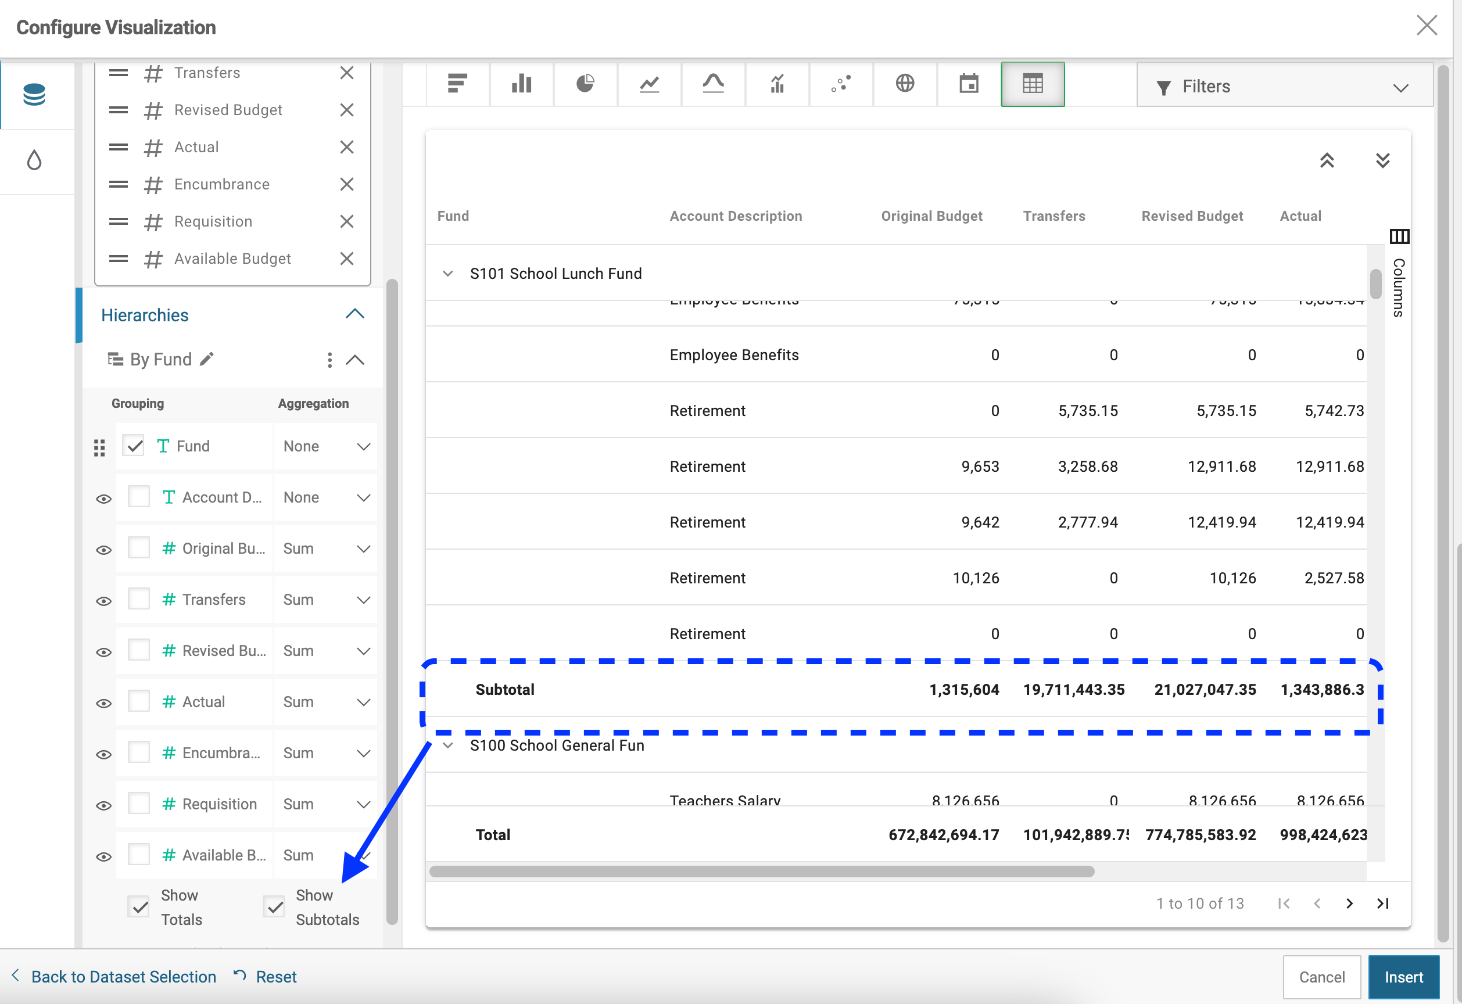Open the Columns side panel
Screen dimensions: 1462x1004
point(1399,274)
